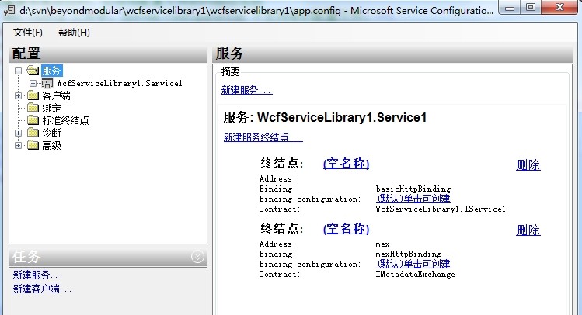The width and height of the screenshot is (582, 315).
Task: Maximize the Service Configuration Editor window
Action: tap(531, 7)
